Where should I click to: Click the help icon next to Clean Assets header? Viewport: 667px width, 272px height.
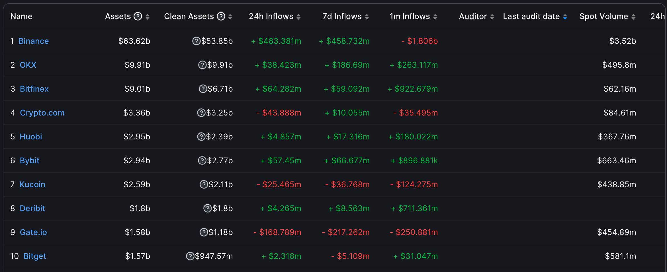pos(221,17)
